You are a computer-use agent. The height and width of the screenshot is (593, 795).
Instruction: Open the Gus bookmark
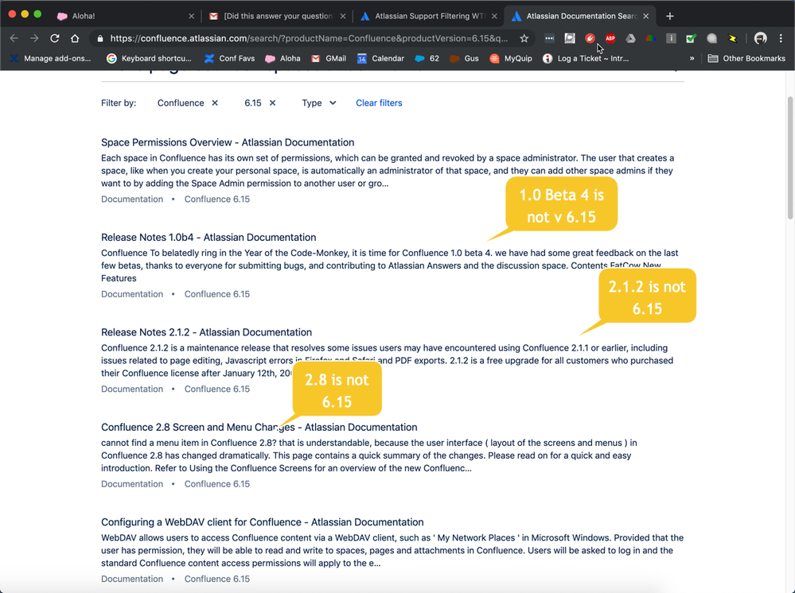[464, 58]
